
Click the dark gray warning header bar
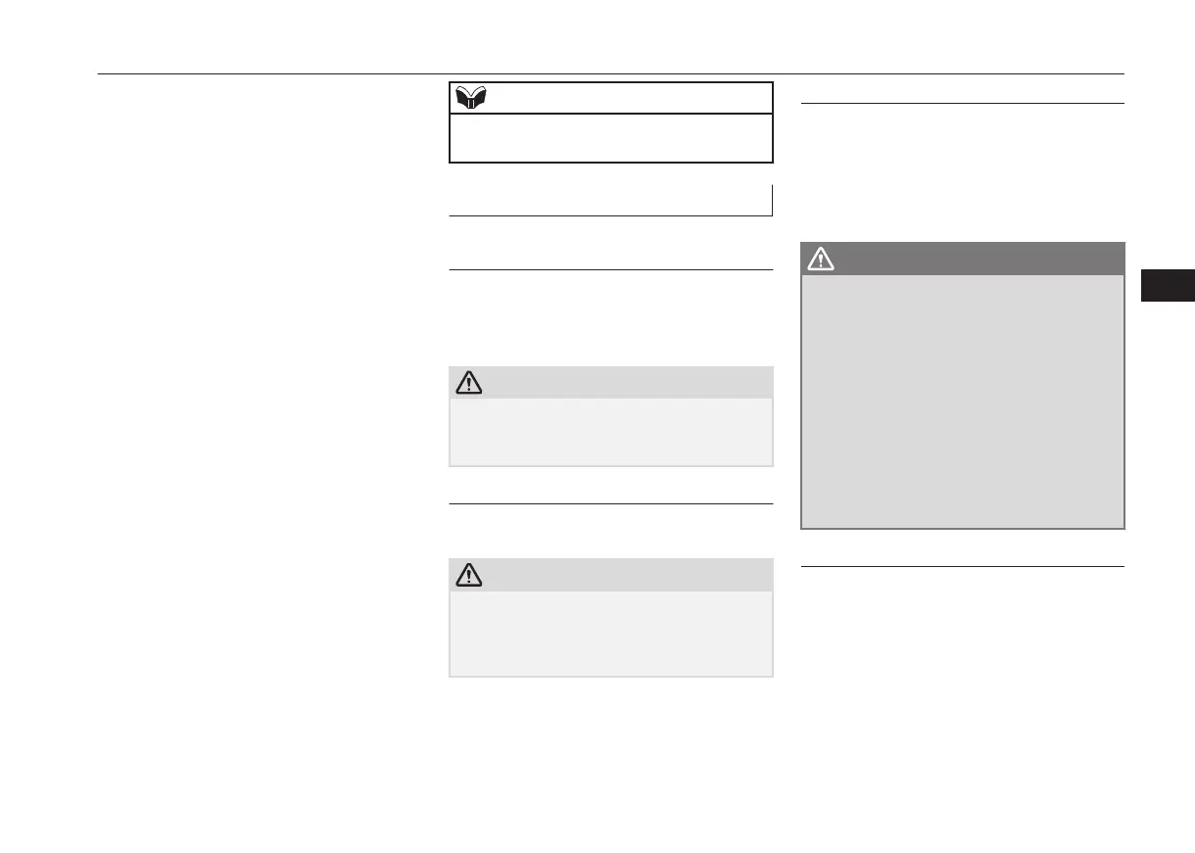(x=963, y=259)
